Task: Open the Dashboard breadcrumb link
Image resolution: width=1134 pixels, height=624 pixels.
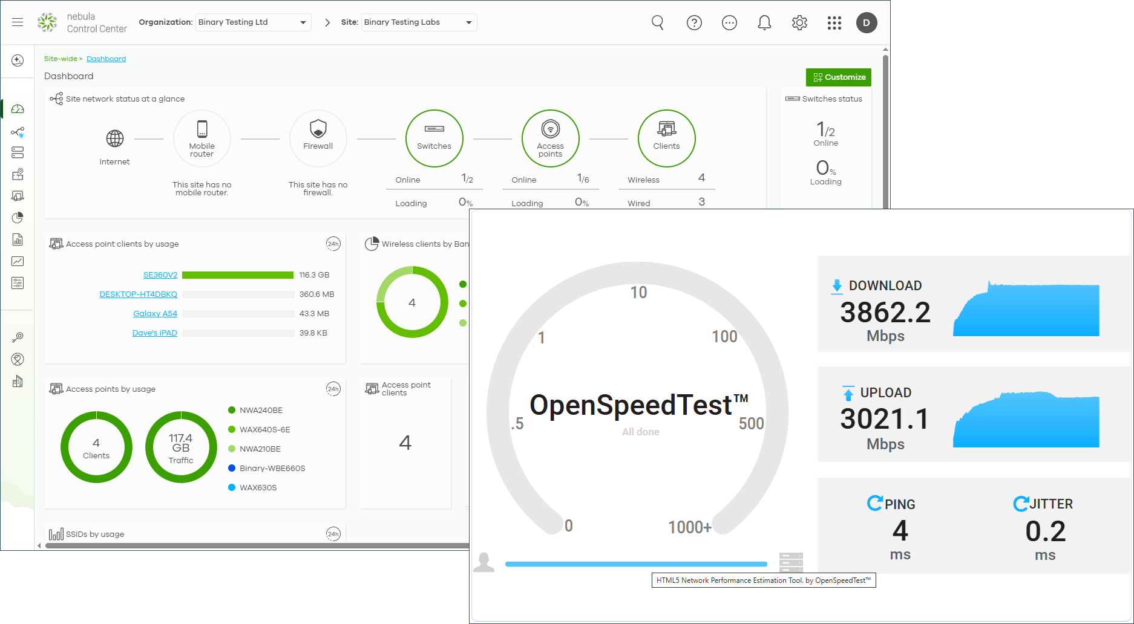Action: pos(107,59)
